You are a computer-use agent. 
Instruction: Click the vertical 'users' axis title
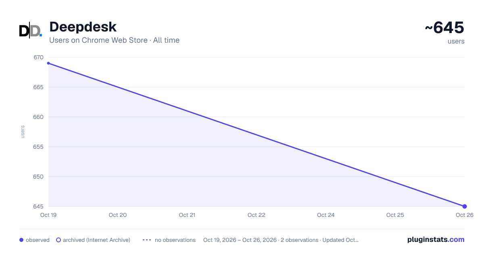coord(23,132)
